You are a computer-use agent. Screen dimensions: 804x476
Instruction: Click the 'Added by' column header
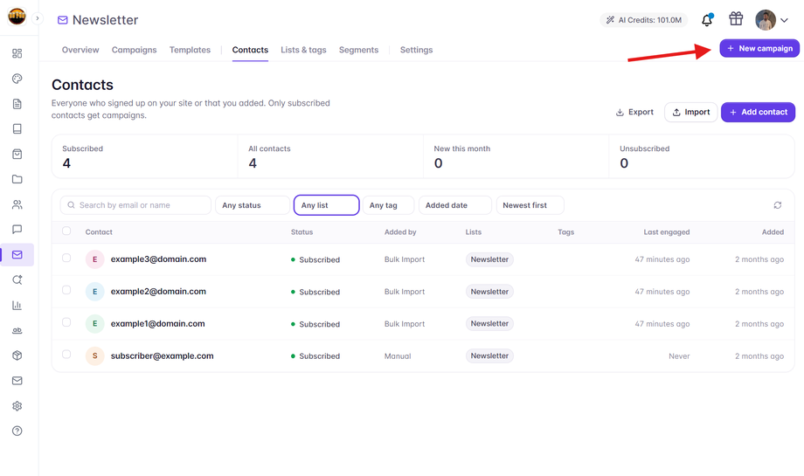click(400, 232)
